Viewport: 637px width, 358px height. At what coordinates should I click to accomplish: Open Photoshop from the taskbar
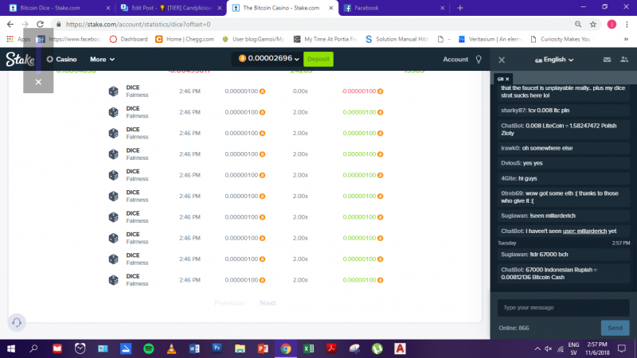[x=217, y=348]
